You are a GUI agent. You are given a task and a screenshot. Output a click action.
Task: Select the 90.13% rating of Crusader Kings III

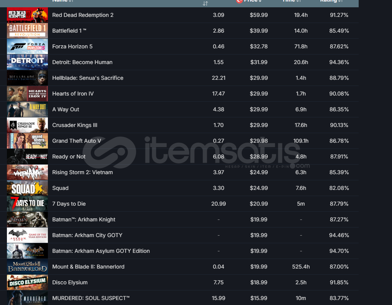[x=339, y=125]
